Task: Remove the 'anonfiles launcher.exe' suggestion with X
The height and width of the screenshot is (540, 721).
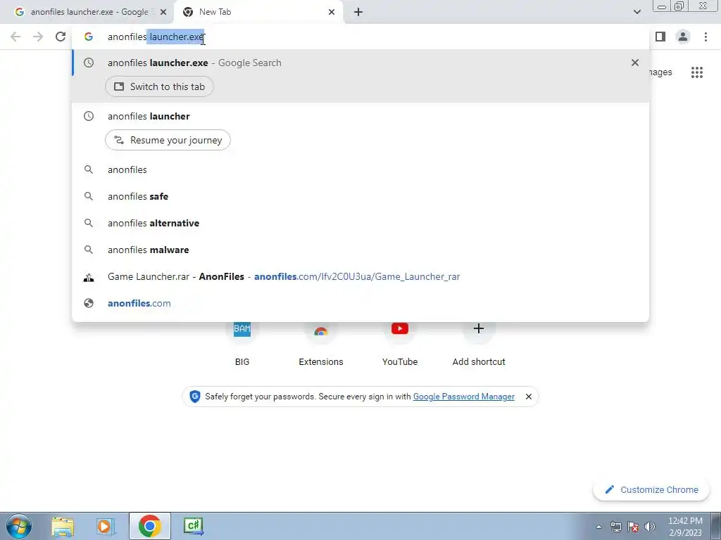Action: click(x=635, y=63)
